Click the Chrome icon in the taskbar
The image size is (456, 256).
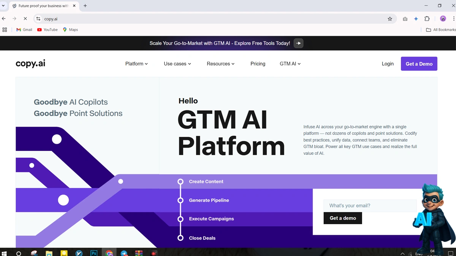pyautogui.click(x=109, y=253)
